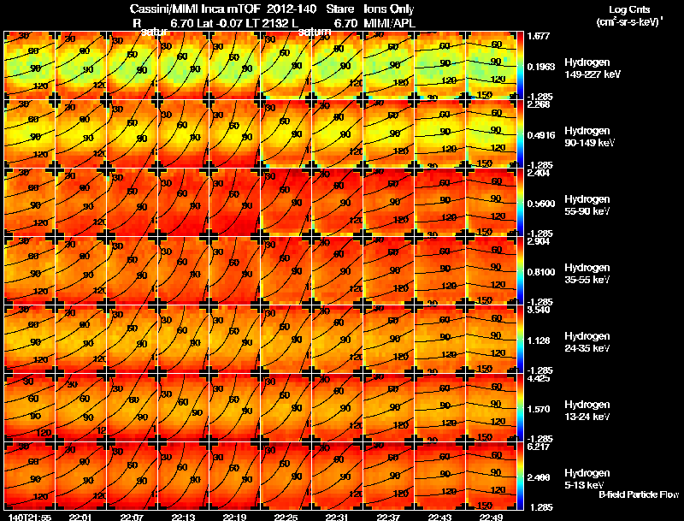Select the 90-149 keV image panel at 22:13
684x521 pixels.
point(184,133)
